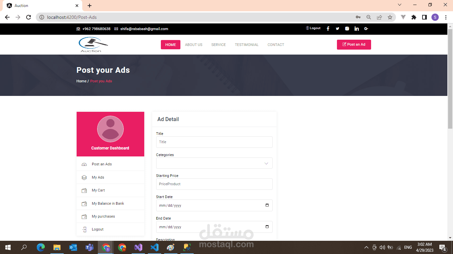Open the Start Date calendar picker

click(x=267, y=205)
